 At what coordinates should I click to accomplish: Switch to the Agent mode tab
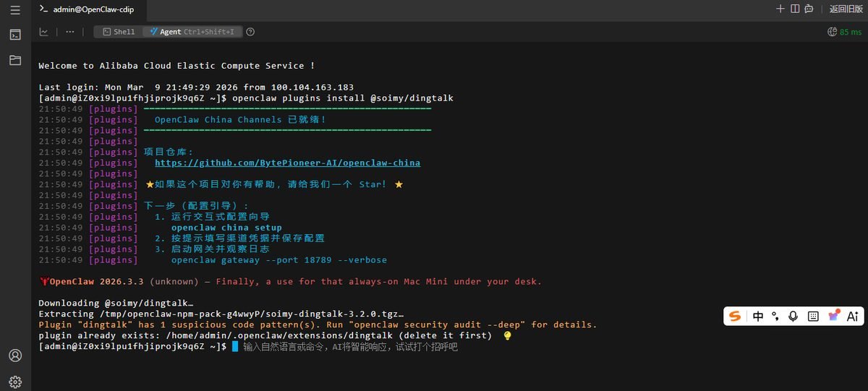pos(192,32)
